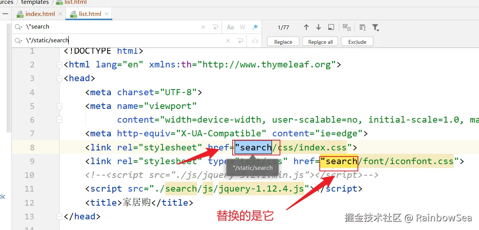Click http-equiv="X-UA-Compatible" attribute
The width and height of the screenshot is (479, 230).
(192, 134)
